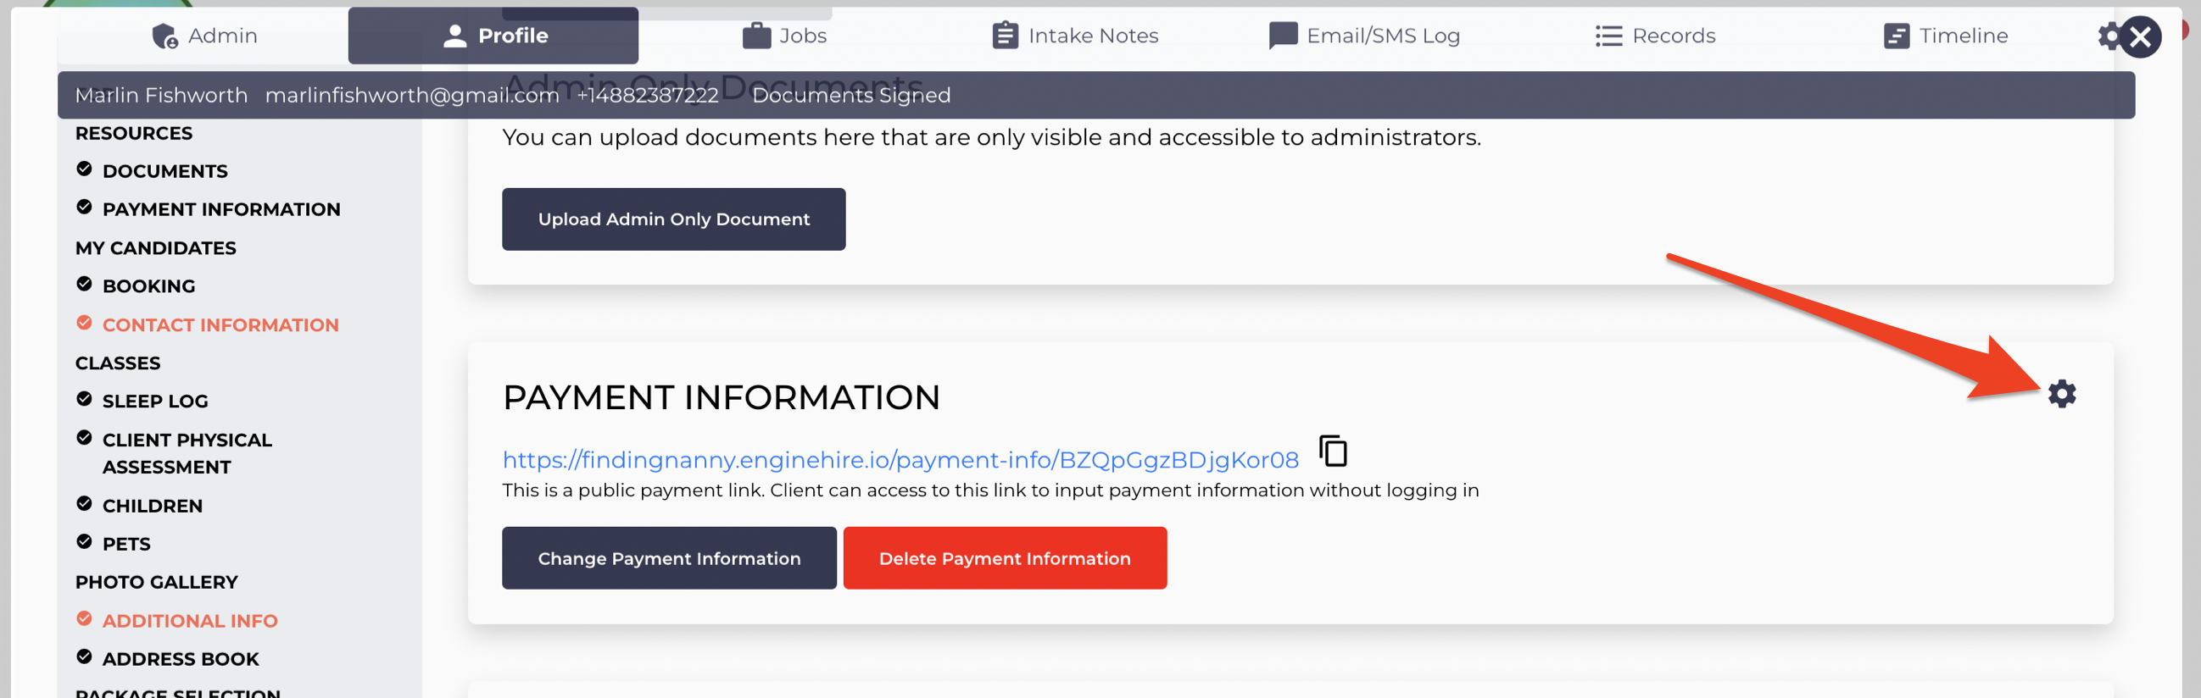Click Delete Payment Information button
2201x698 pixels.
pos(1005,558)
